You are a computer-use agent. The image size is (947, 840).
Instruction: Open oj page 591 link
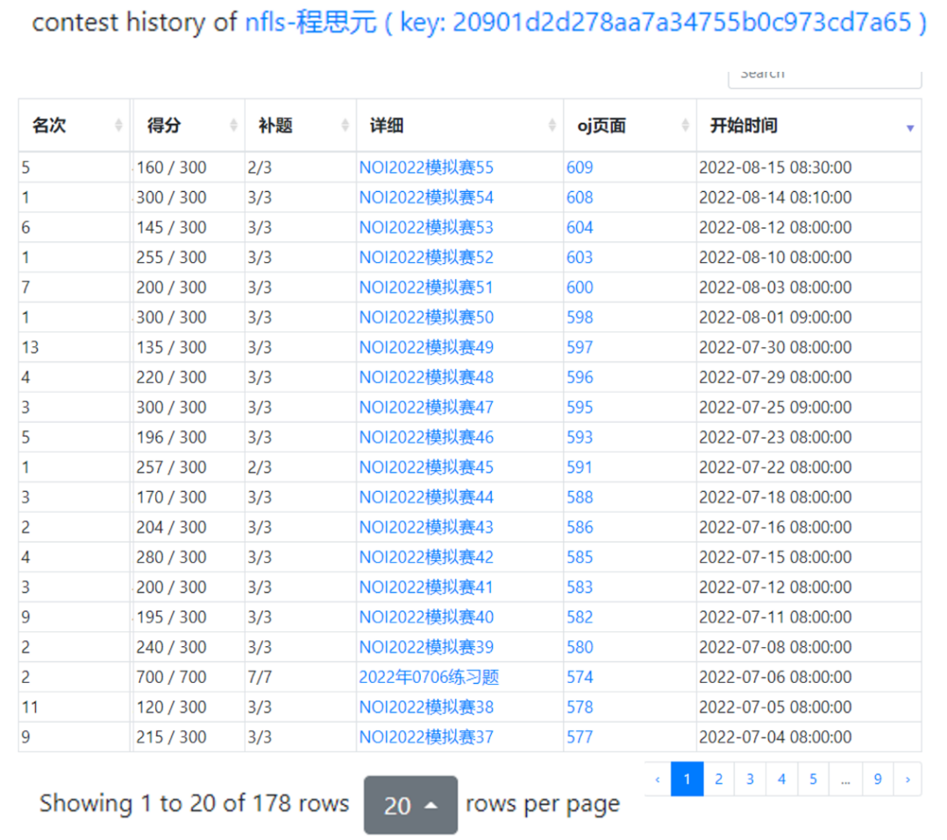[x=580, y=467]
